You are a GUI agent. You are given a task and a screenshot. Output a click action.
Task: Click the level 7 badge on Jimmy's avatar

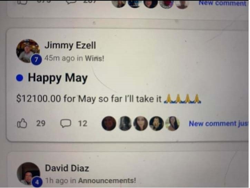point(36,60)
